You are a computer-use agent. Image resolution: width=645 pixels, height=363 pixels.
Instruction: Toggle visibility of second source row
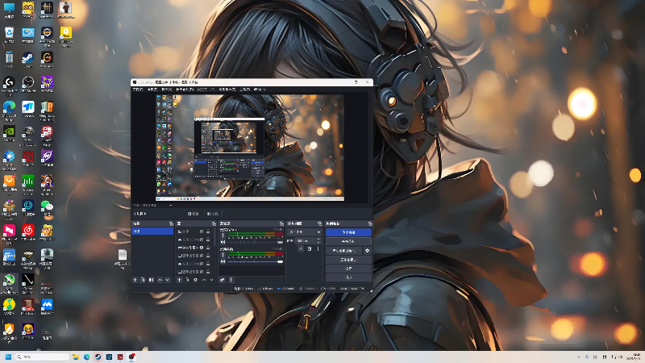coord(202,240)
